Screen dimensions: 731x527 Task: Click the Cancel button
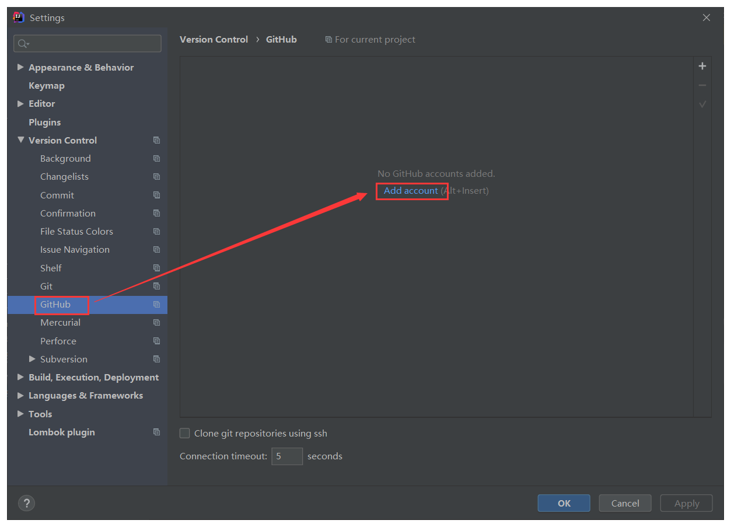625,503
